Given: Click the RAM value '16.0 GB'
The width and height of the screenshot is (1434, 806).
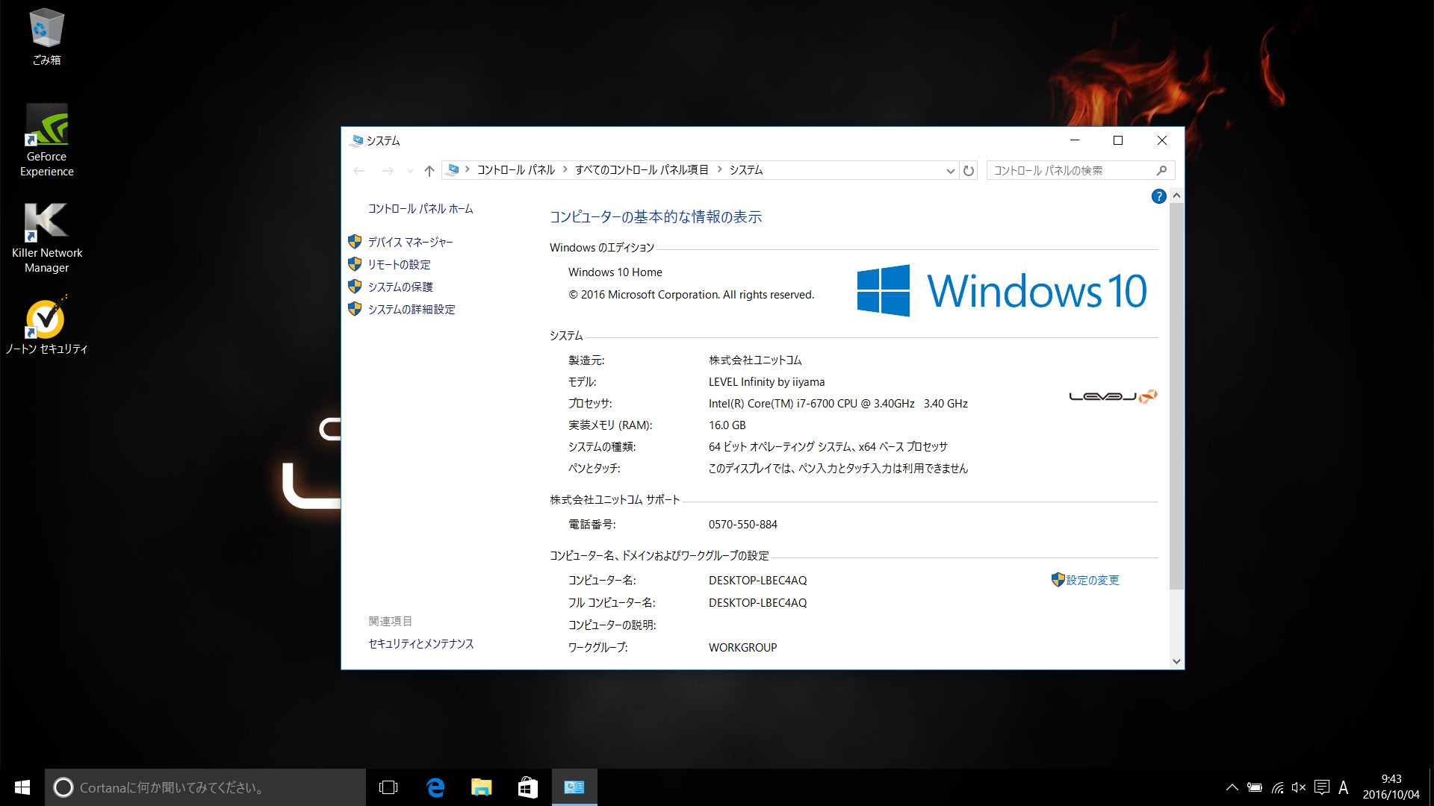Looking at the screenshot, I should point(727,425).
